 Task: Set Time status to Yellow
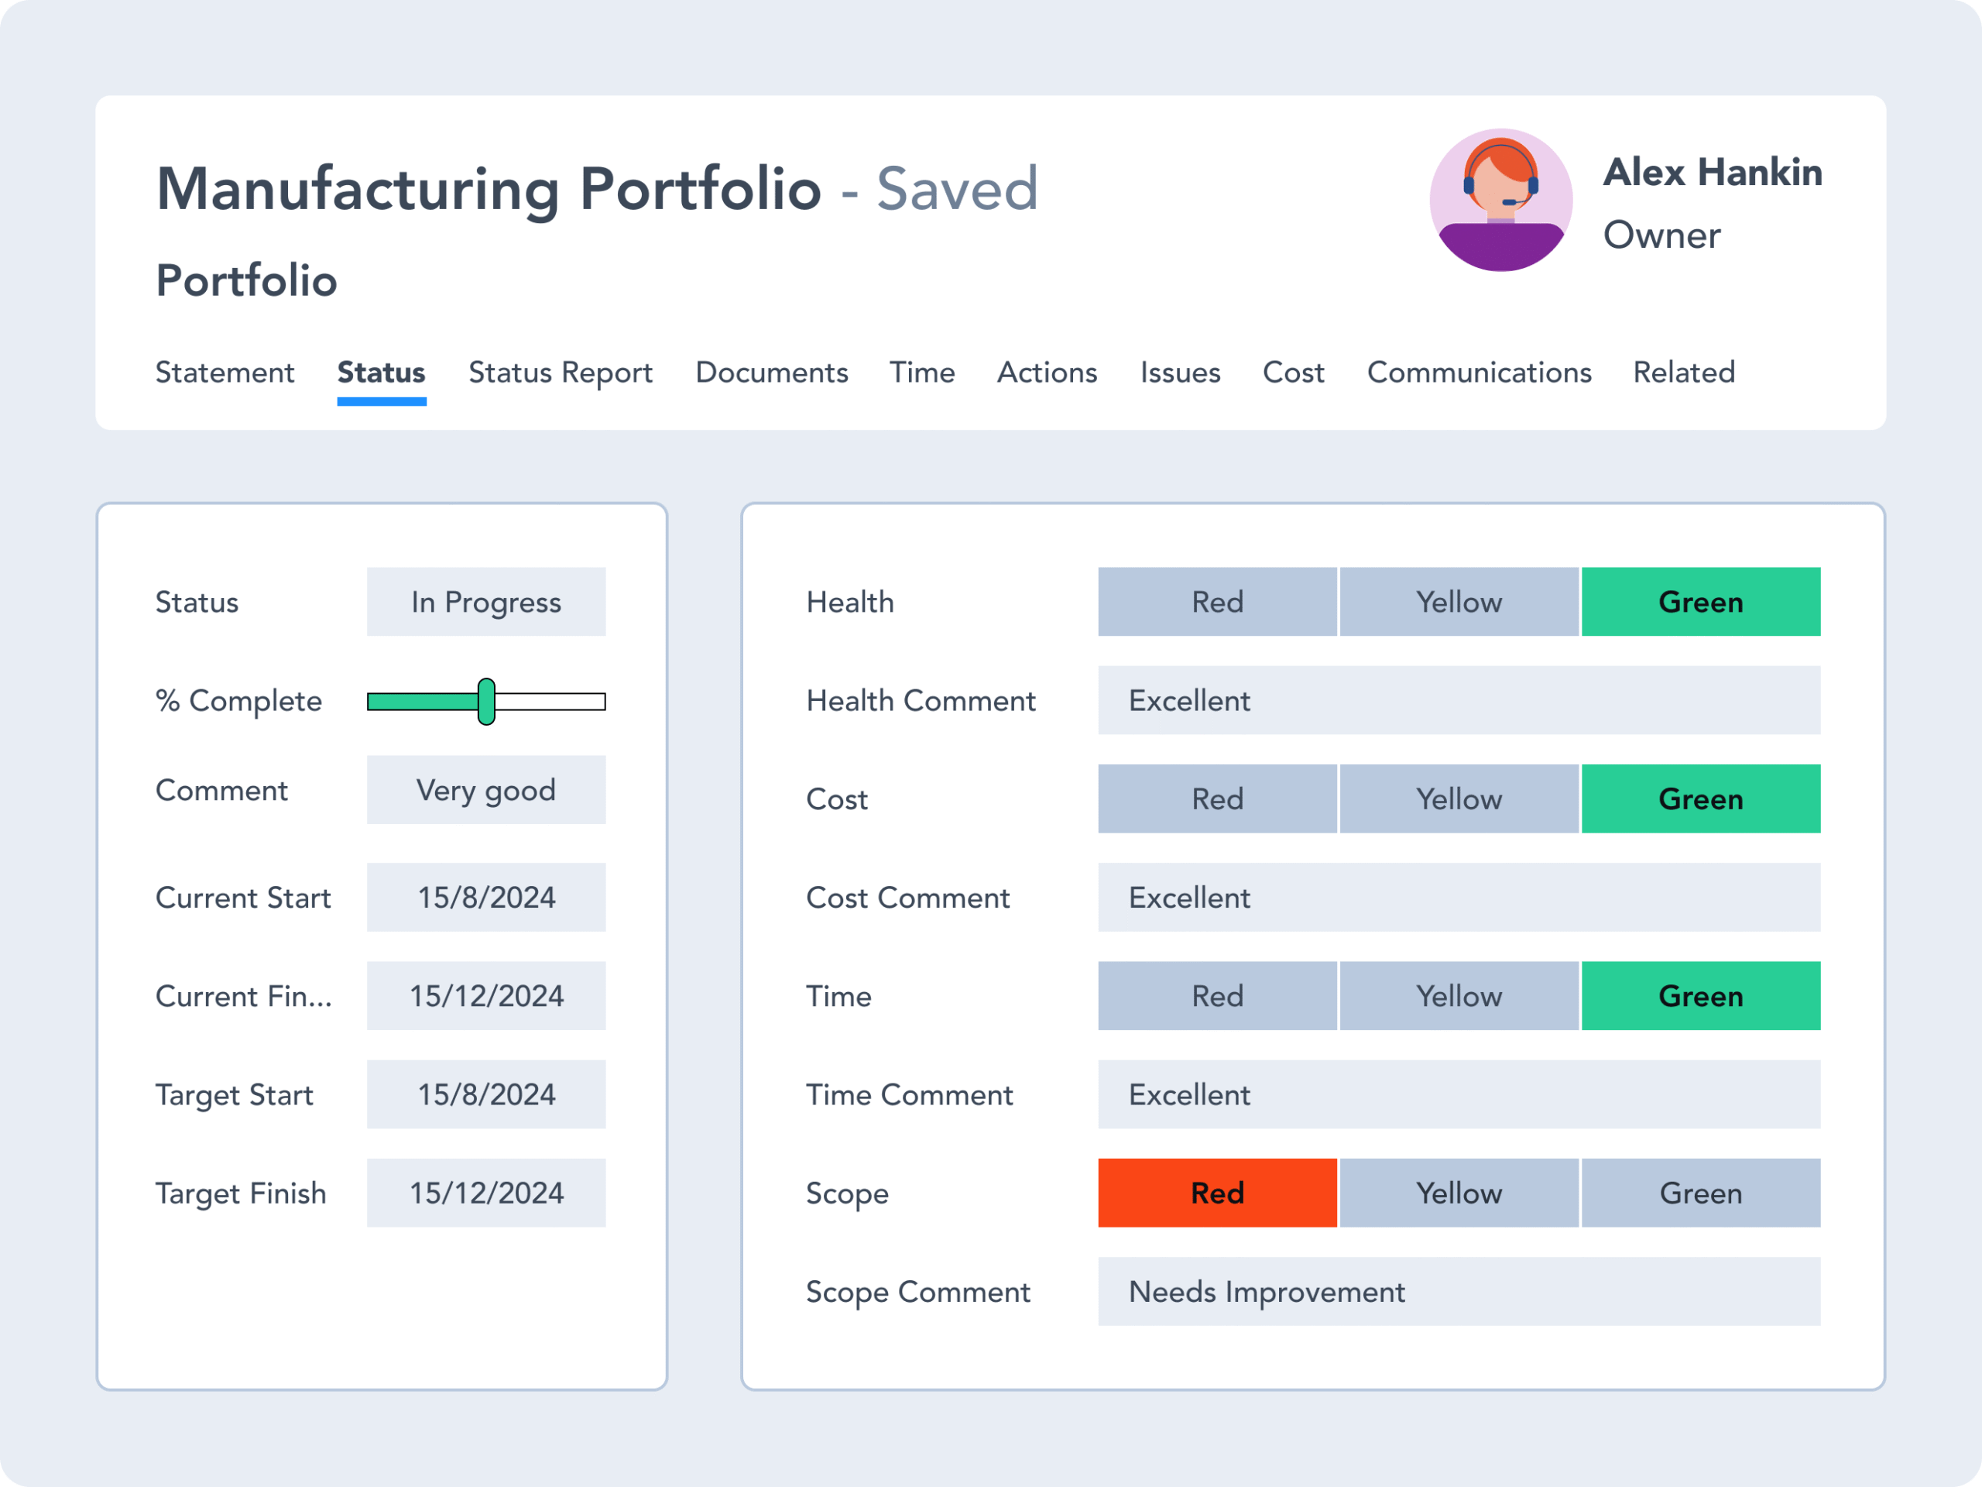(1459, 995)
